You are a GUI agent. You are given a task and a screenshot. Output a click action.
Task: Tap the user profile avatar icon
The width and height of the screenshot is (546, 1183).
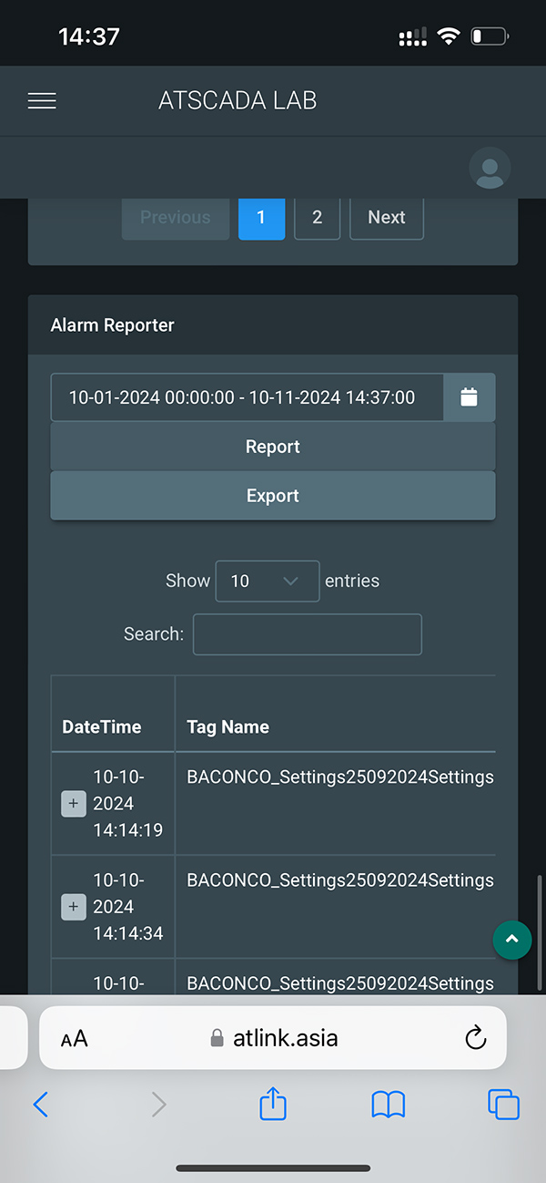[490, 169]
